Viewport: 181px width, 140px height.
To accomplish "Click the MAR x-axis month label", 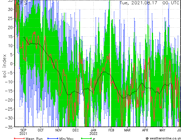I will click(x=127, y=130).
